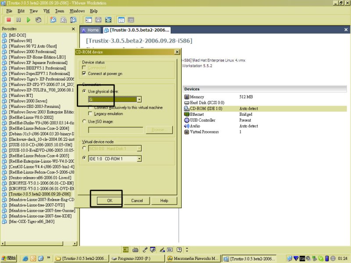Click the CD-ROM (IDE 1:0) device icon
351x263 pixels.
186,108
